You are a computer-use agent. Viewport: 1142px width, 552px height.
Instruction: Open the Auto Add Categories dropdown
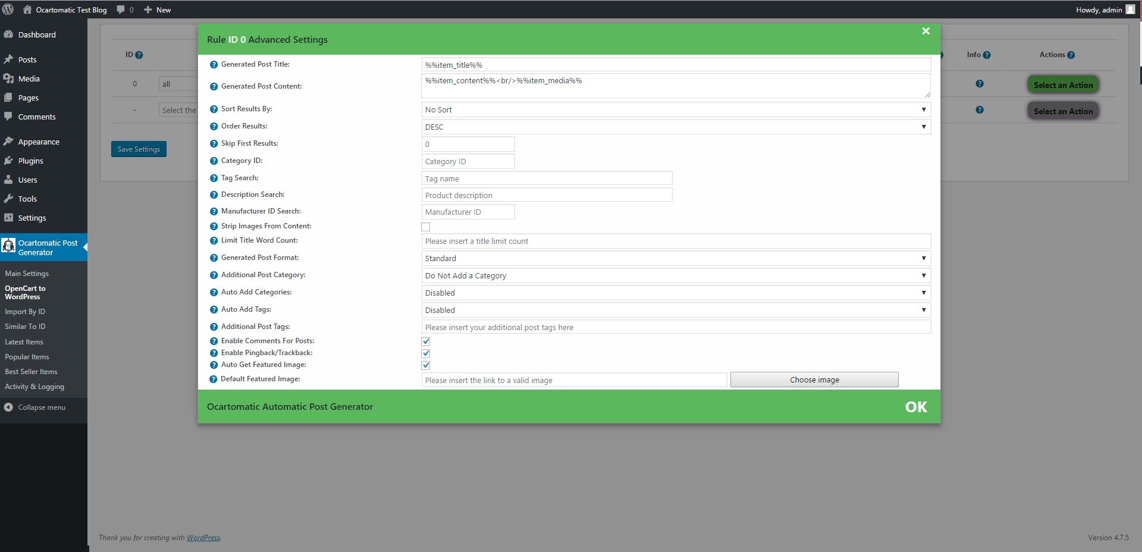coord(676,293)
